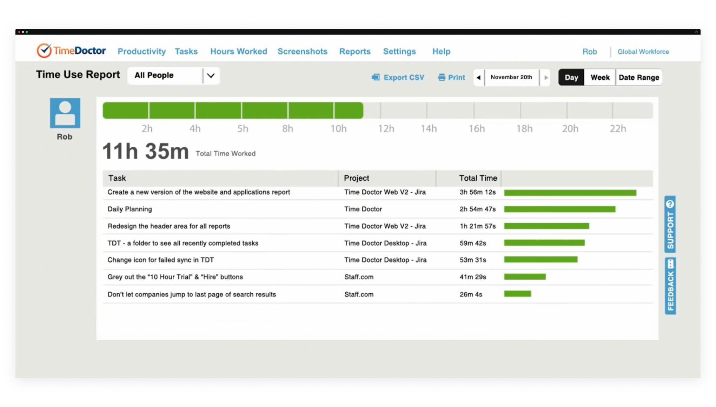Image resolution: width=716 pixels, height=407 pixels.
Task: Click the printer icon
Action: [x=442, y=77]
